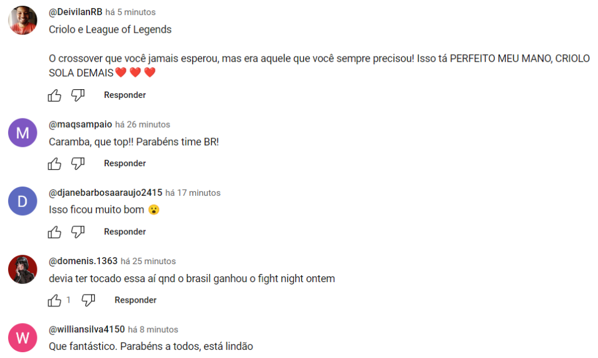Dislike @djanebarbosaaraujo2415's comment
Viewport: 598px width, 358px height.
click(x=78, y=232)
